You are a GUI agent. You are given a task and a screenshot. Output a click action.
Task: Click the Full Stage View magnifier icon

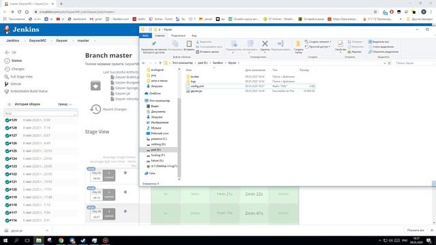click(x=7, y=77)
